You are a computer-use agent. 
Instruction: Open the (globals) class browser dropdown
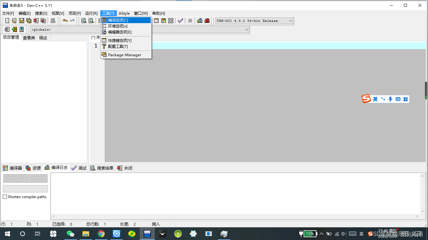[65, 29]
